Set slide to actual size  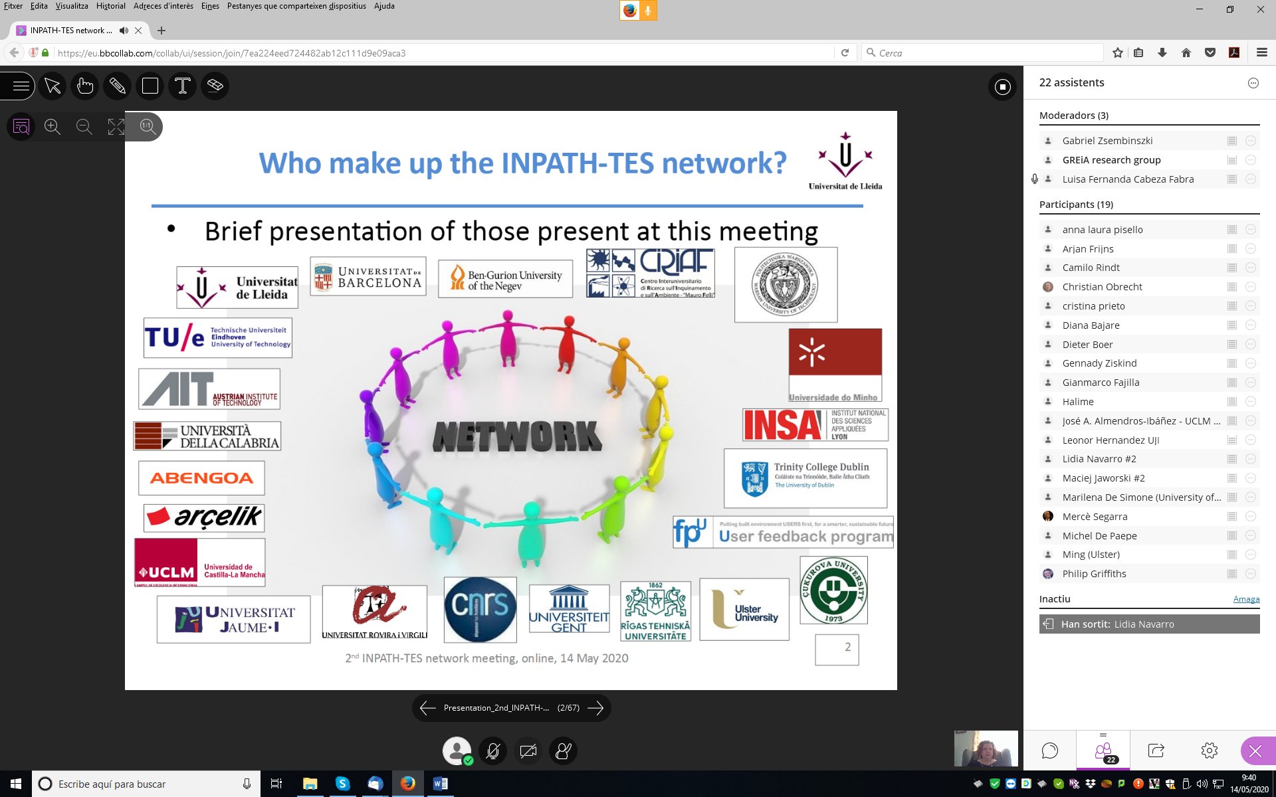click(x=148, y=127)
